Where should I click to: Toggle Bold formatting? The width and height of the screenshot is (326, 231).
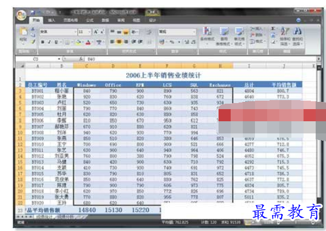pos(42,42)
